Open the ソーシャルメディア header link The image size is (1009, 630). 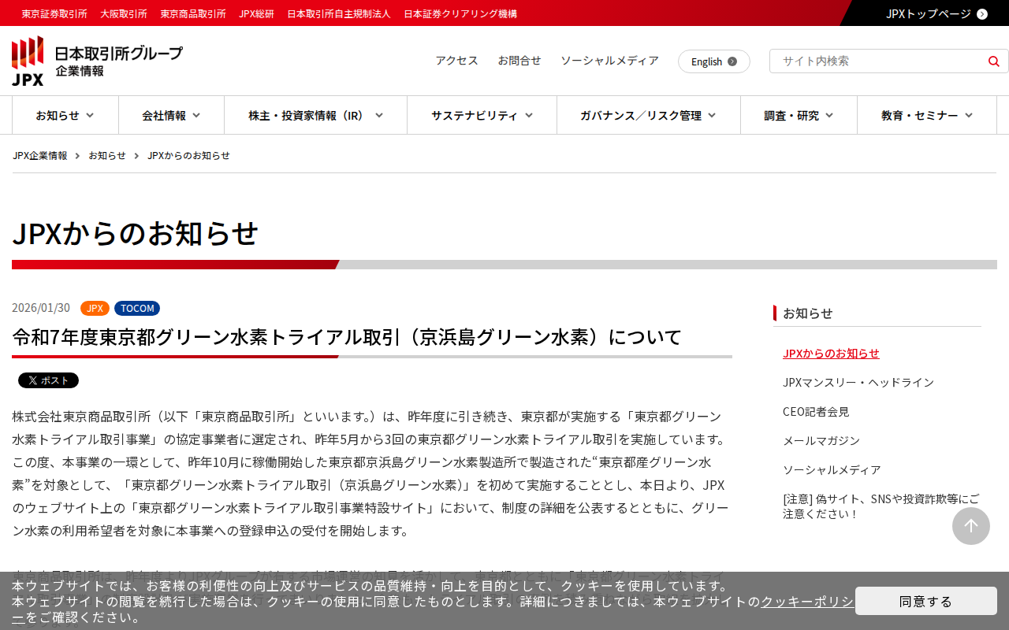609,61
